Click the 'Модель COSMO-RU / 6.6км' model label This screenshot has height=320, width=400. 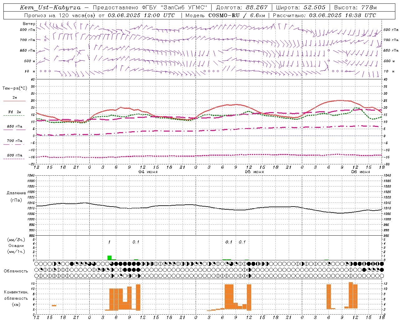point(225,15)
